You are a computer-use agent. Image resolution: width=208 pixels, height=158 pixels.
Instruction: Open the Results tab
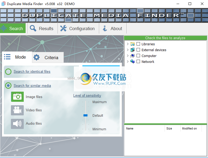42,28
